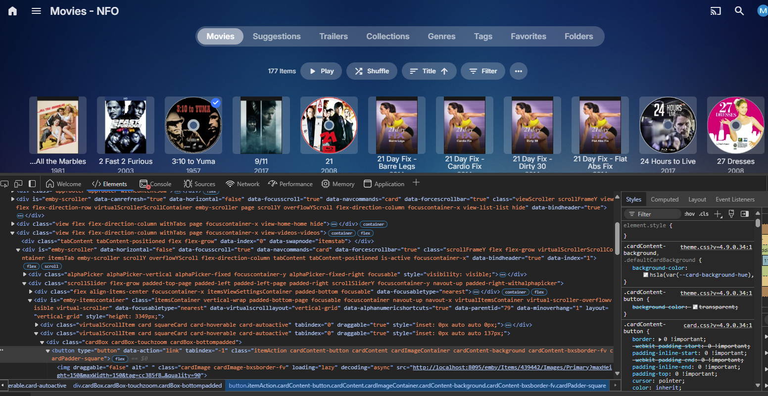768x396 pixels.
Task: Add new tool with DevTools plus icon
Action: click(x=416, y=183)
